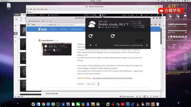Select the OpenWeather Firefox tab

click(x=38, y=21)
